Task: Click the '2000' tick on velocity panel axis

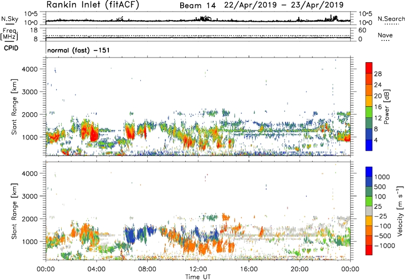Action: click(x=30, y=219)
